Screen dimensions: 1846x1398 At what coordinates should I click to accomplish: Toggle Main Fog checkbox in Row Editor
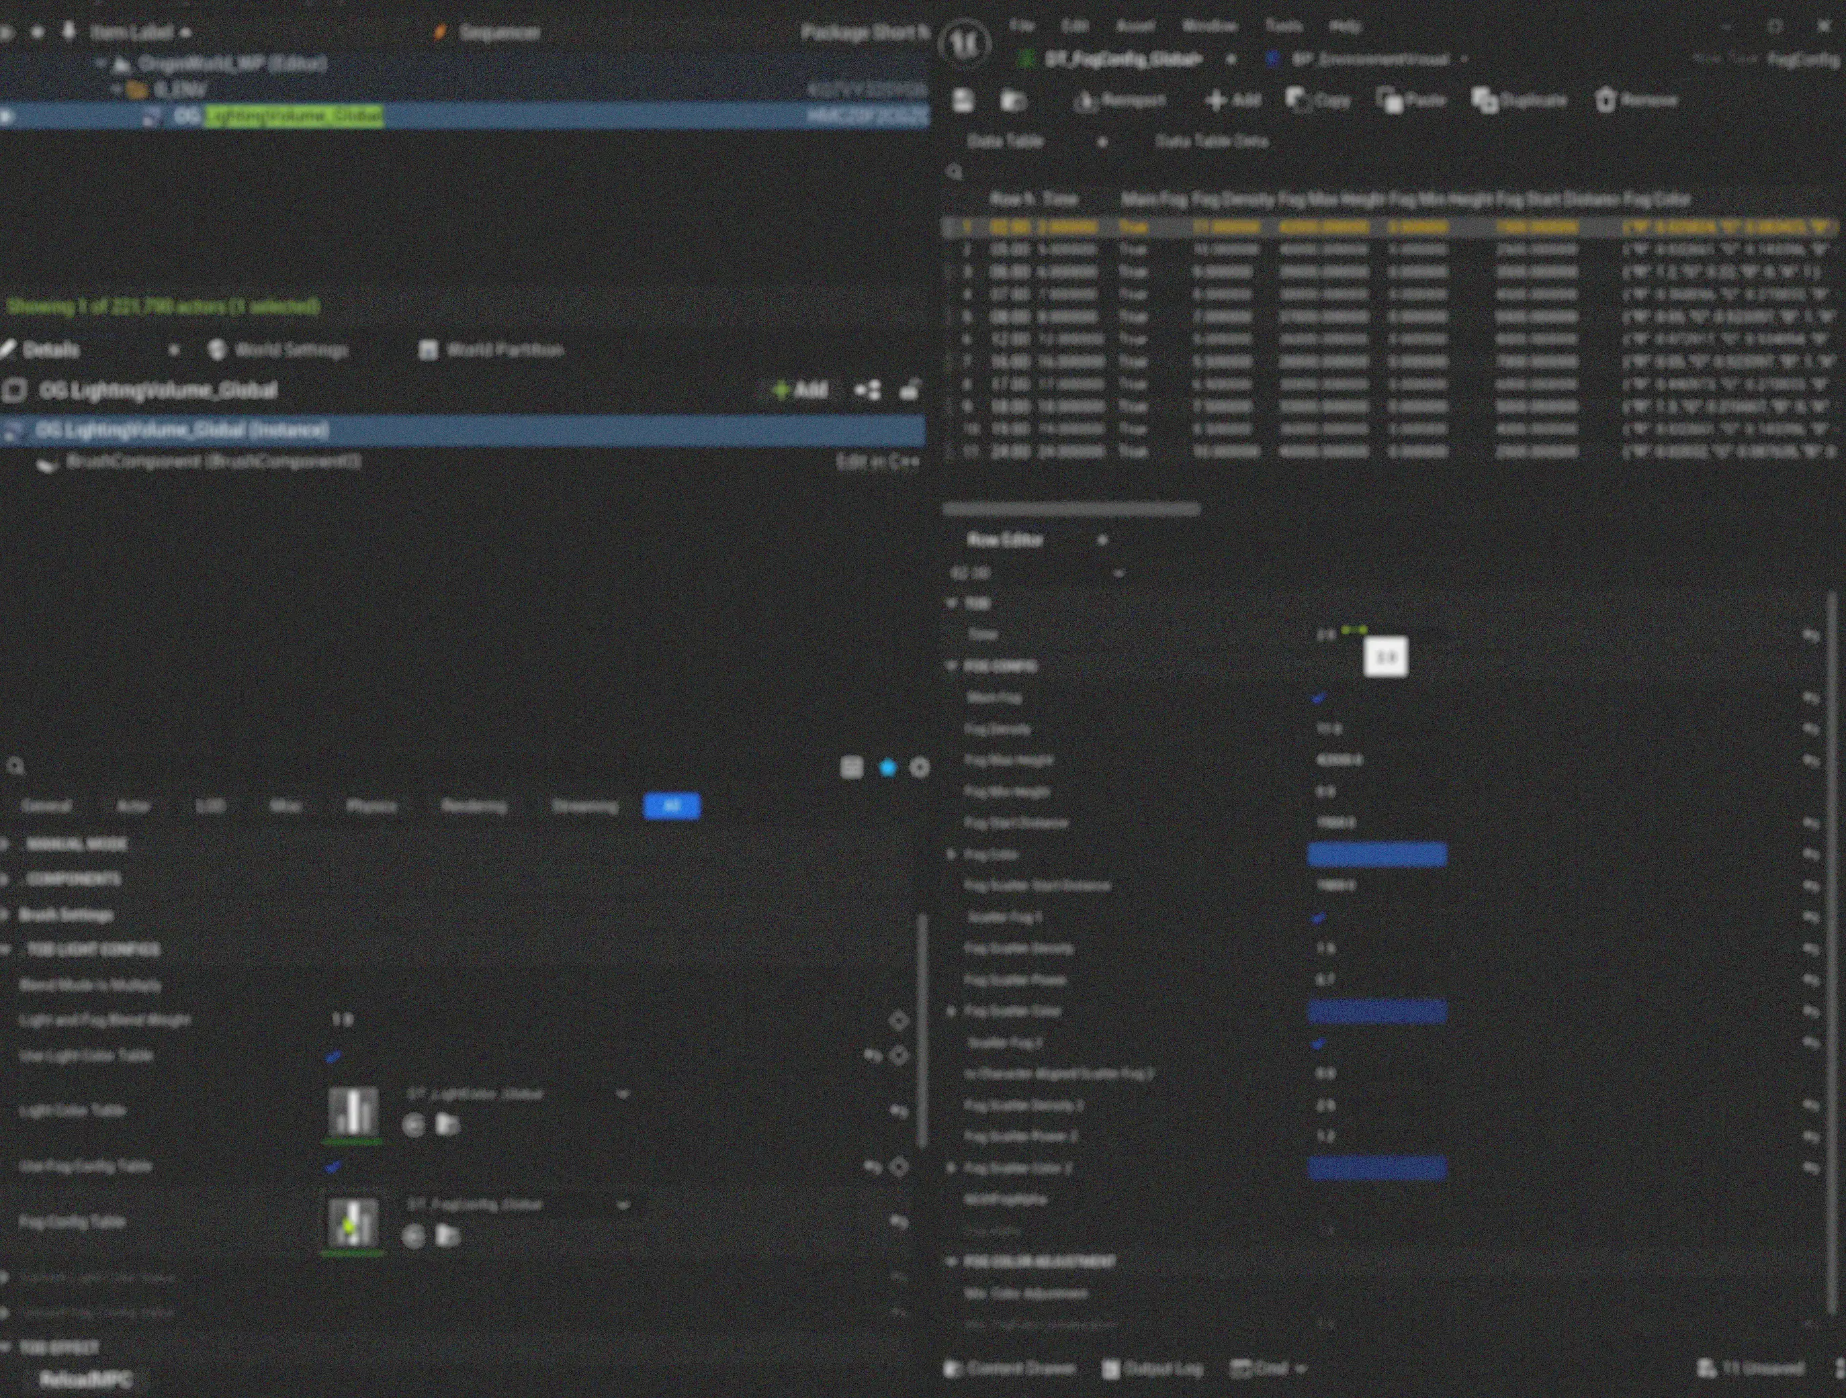point(1319,698)
